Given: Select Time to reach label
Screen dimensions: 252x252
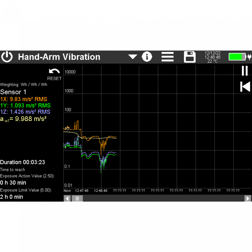Looking at the screenshot, I should pyautogui.click(x=12, y=169).
